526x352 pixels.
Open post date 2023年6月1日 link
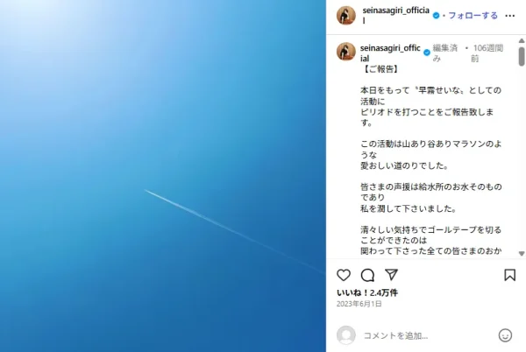(359, 304)
